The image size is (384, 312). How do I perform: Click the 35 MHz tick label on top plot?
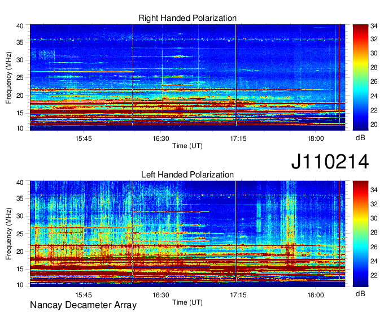pyautogui.click(x=20, y=42)
